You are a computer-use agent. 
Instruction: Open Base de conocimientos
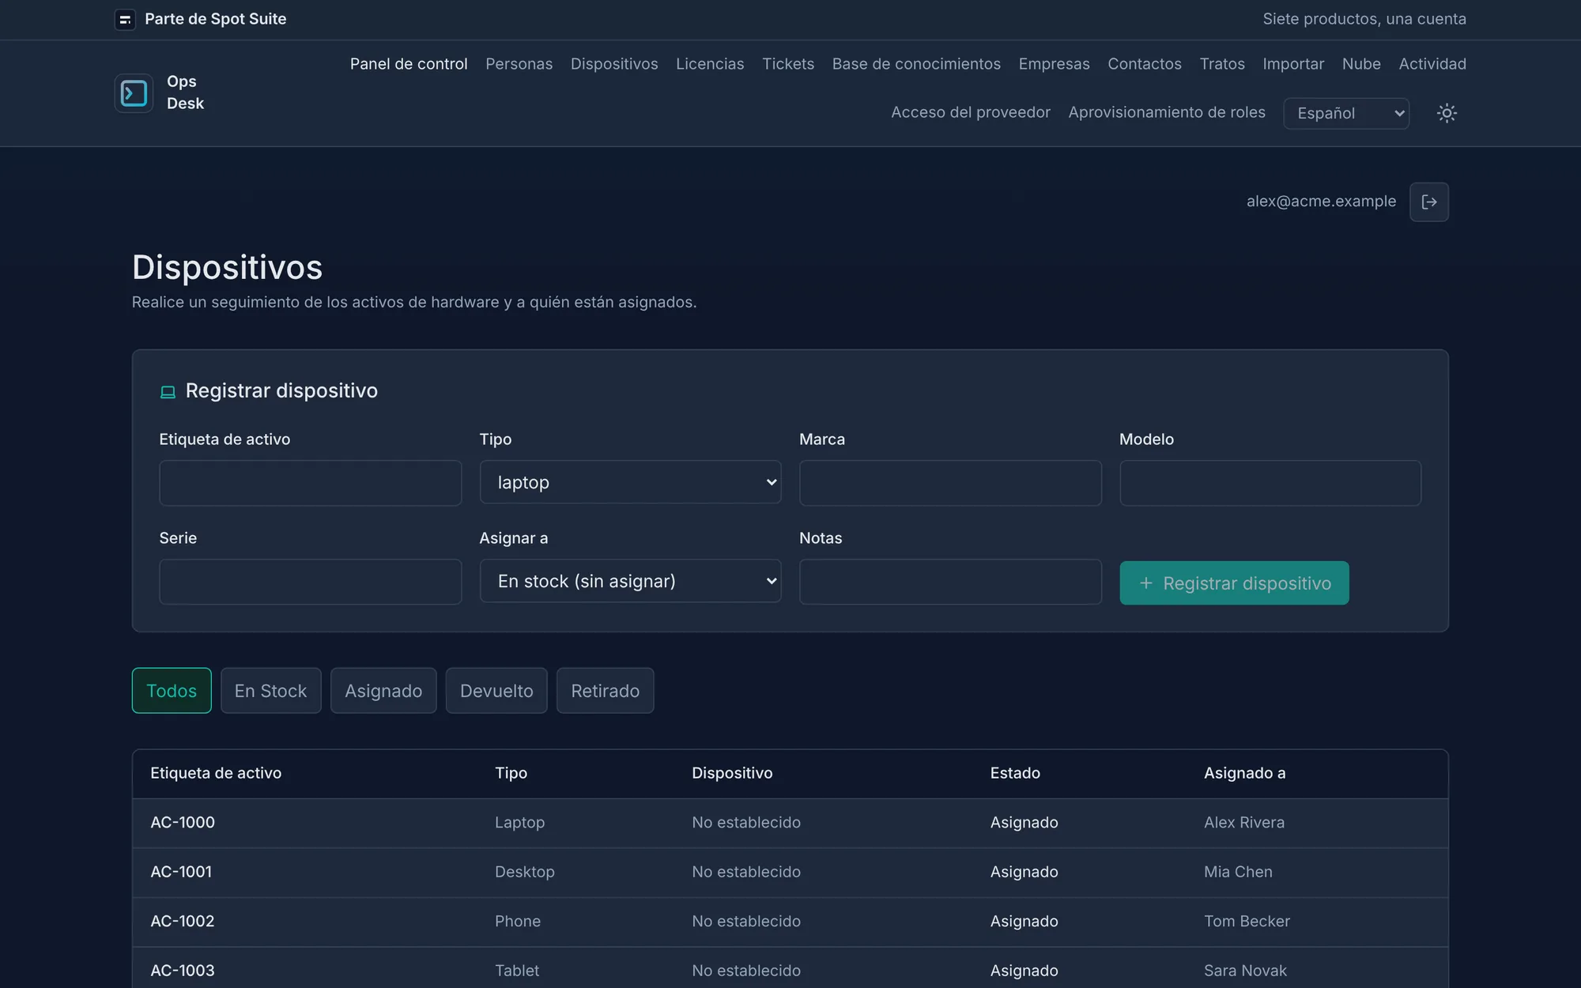pos(916,64)
